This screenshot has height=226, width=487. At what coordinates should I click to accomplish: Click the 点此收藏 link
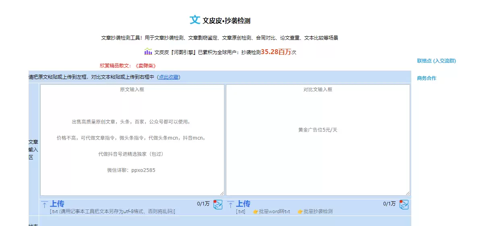(169, 77)
